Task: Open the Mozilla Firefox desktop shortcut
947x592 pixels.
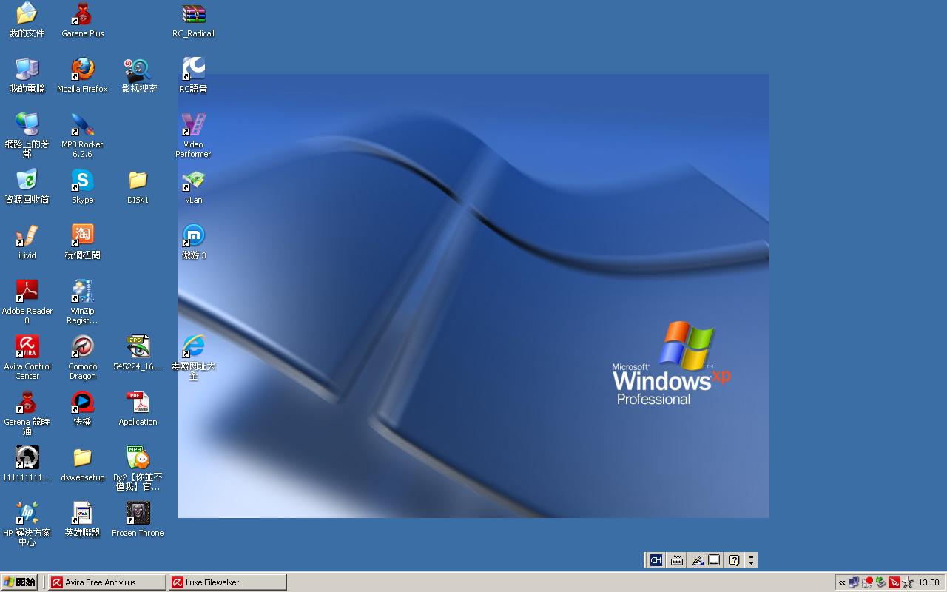Action: pos(82,70)
